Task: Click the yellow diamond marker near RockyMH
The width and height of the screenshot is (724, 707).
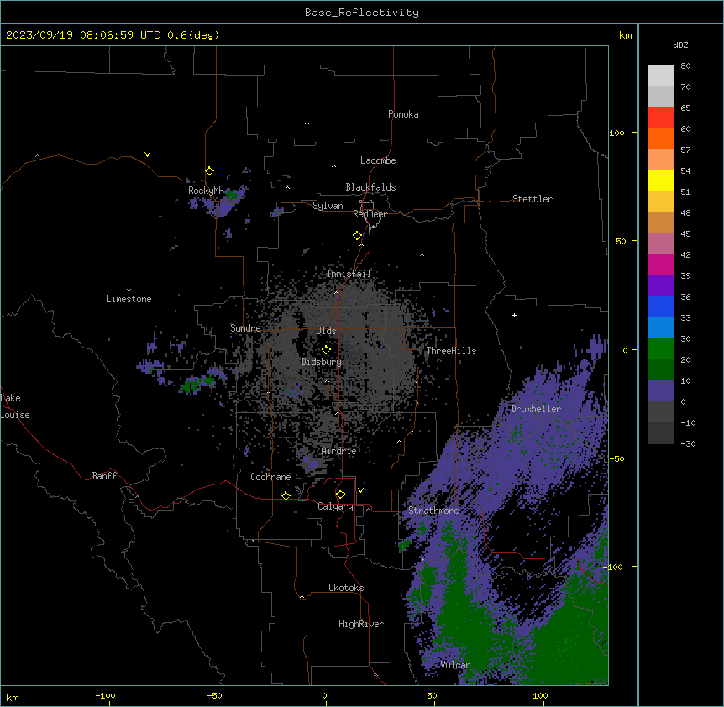Action: 210,171
